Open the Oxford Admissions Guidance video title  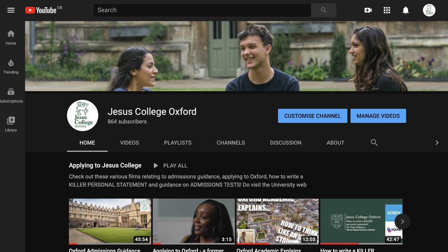pos(105,250)
